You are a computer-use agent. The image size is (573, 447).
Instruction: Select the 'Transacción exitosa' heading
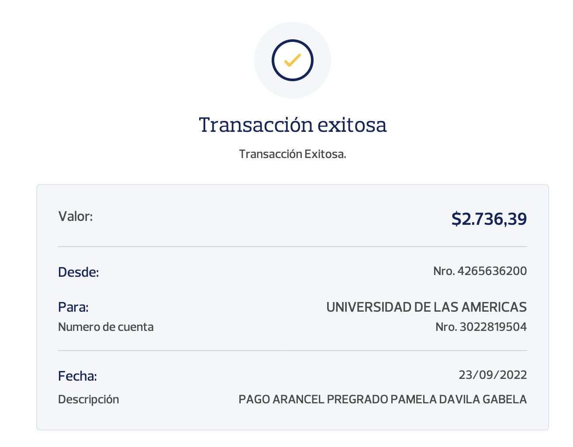pos(293,125)
